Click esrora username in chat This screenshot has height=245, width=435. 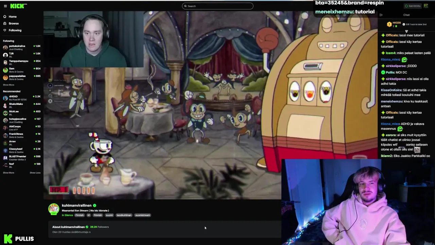tap(391, 135)
